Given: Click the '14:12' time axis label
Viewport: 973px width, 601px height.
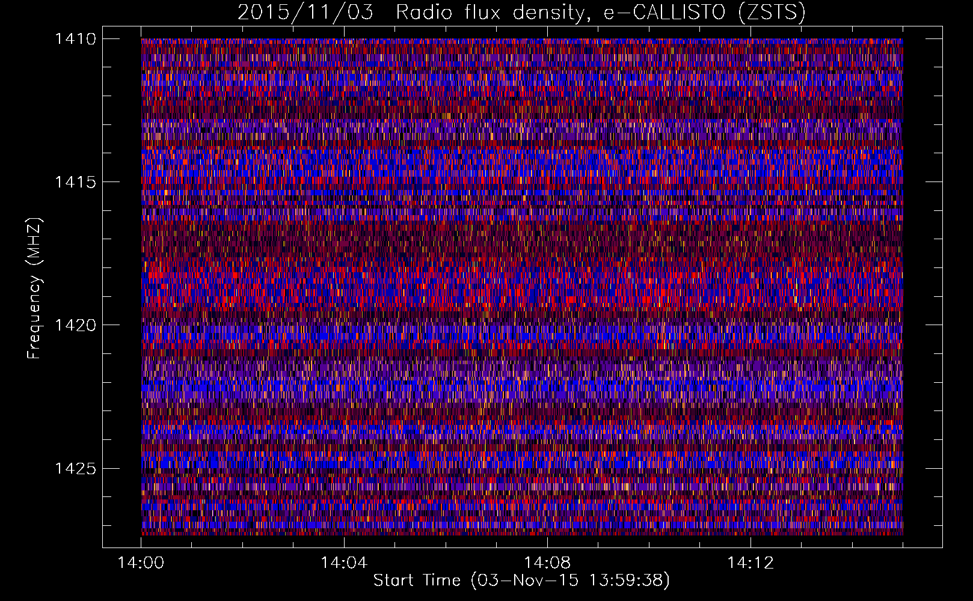Looking at the screenshot, I should coord(750,563).
